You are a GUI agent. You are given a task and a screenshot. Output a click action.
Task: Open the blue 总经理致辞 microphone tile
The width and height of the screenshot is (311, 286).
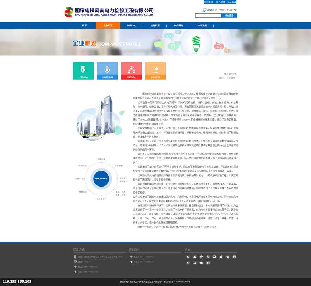(107, 71)
